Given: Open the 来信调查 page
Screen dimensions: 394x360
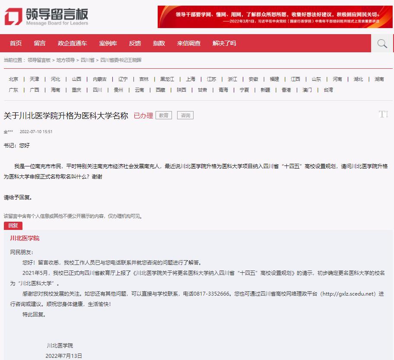Looking at the screenshot, I should (189, 43).
